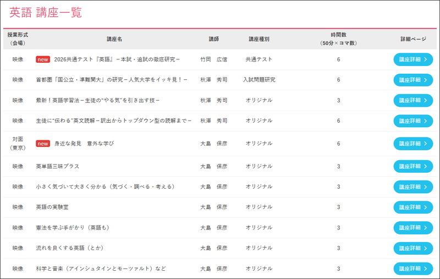This screenshot has height=279, width=440.
Task: Open 講座詳細 for 流れを良くする英語（とか）
Action: tap(413, 248)
